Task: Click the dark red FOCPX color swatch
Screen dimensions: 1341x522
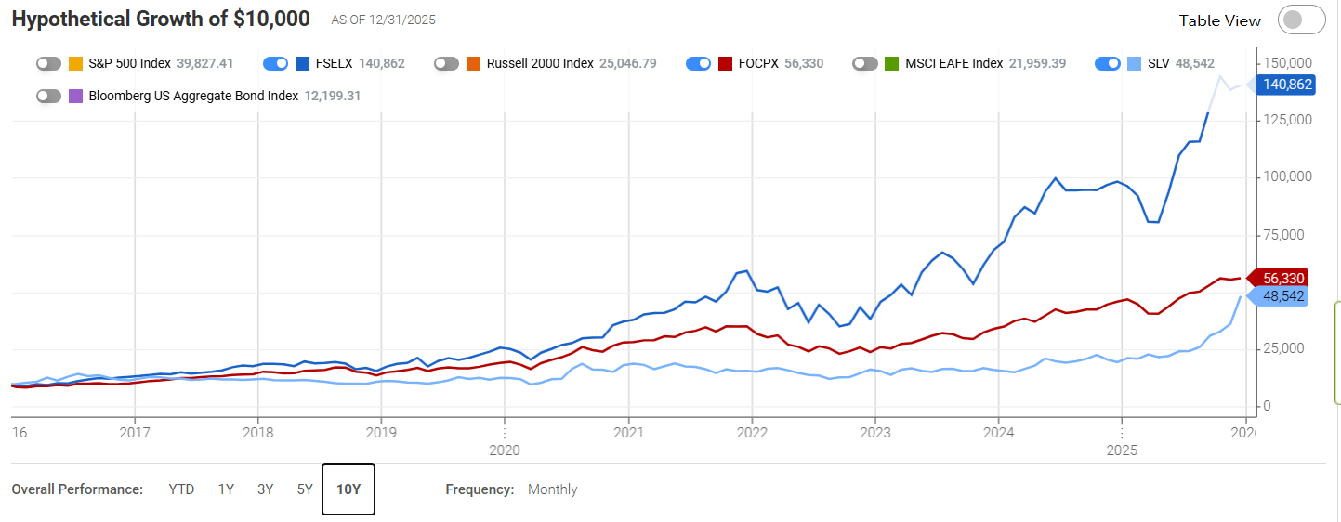Action: pyautogui.click(x=725, y=63)
